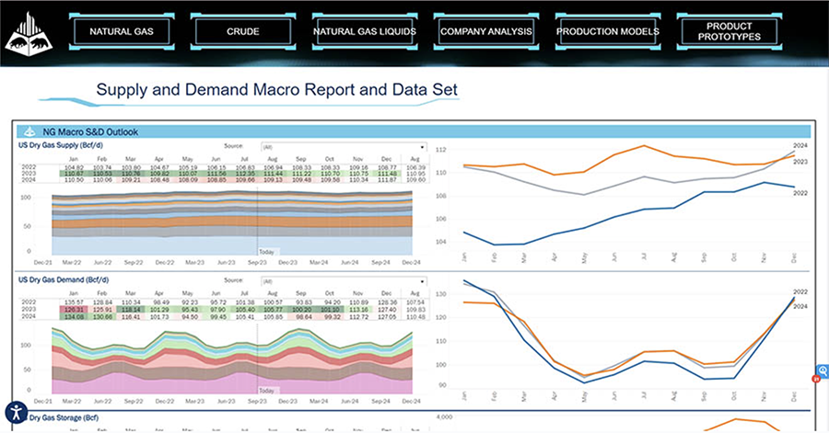Click the 2023 label on supply line chart
This screenshot has width=829, height=433.
tap(800, 162)
